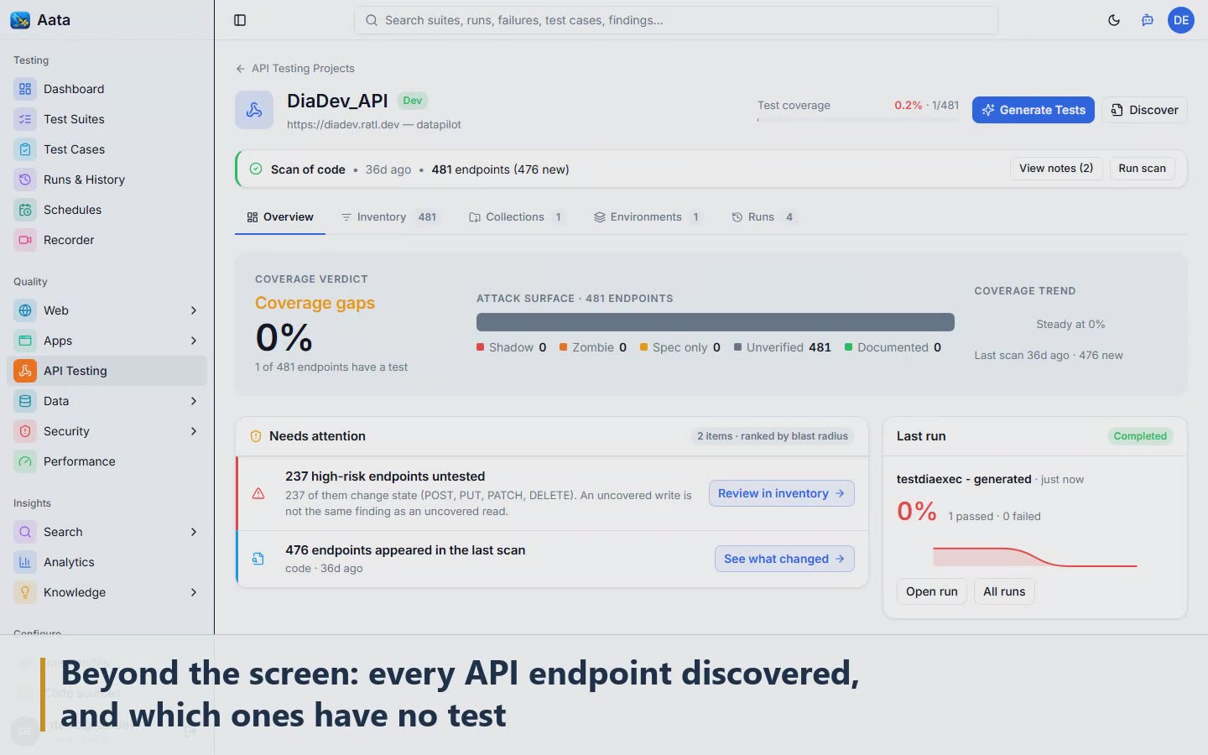
Task: Expand the Security section chevron
Action: [x=194, y=431]
